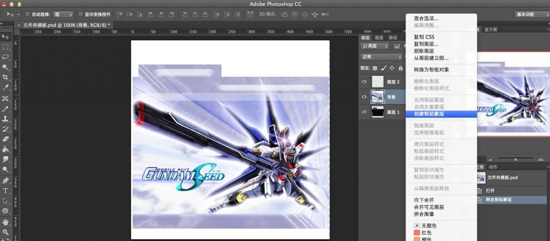Click the lock all icon in Layers panel
Image resolution: width=550 pixels, height=241 pixels.
(400, 68)
